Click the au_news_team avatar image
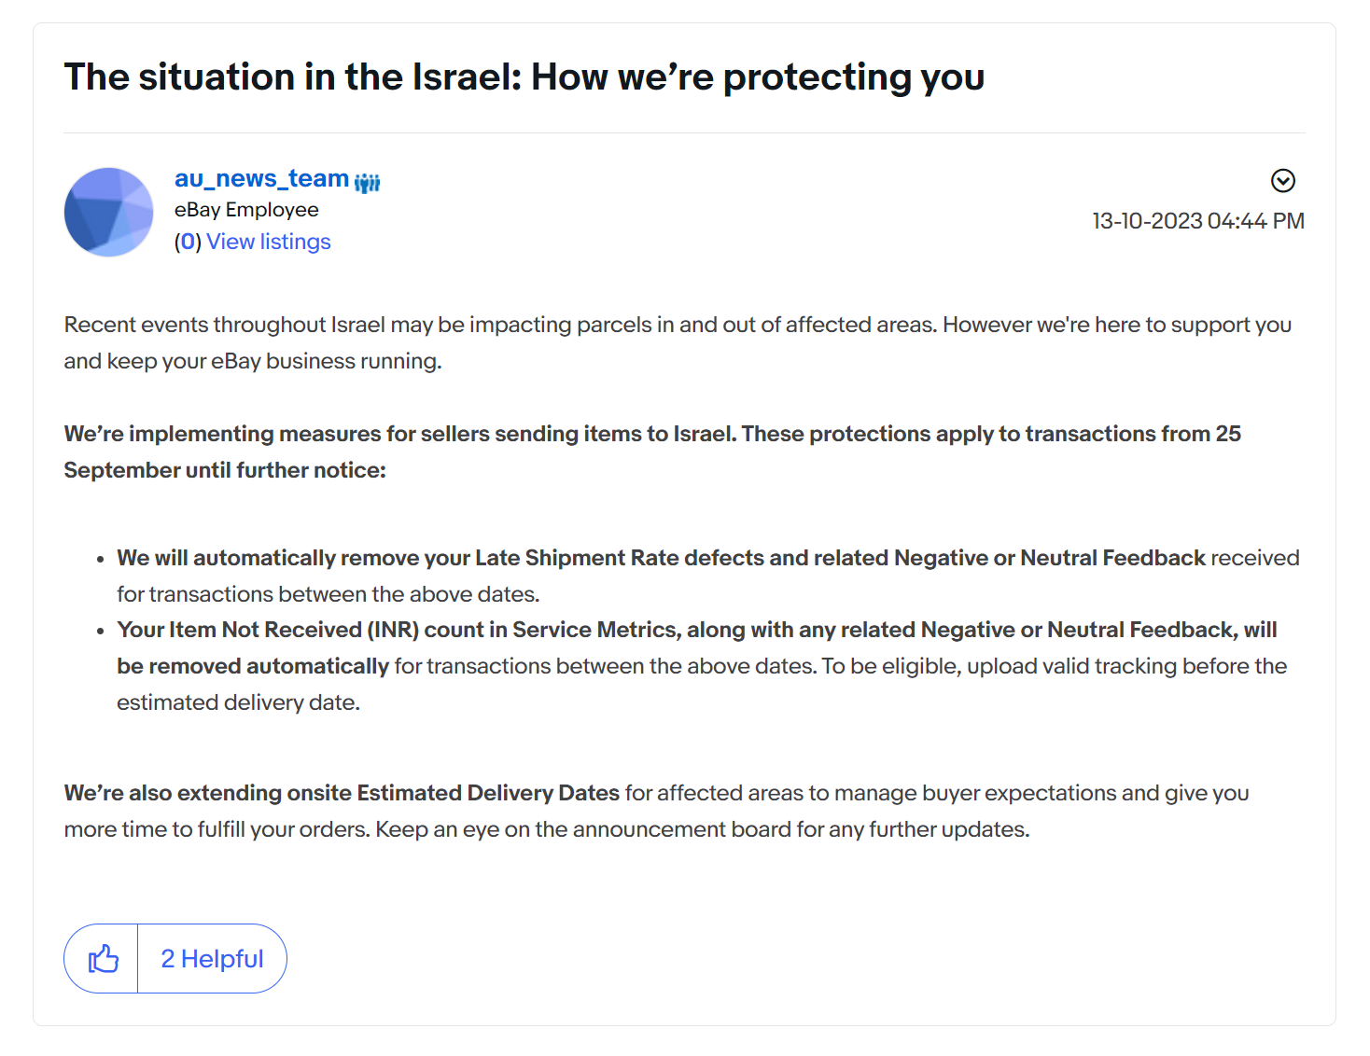1370x1056 pixels. tap(108, 213)
